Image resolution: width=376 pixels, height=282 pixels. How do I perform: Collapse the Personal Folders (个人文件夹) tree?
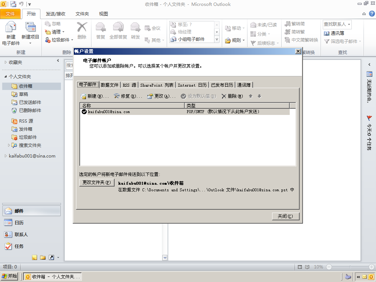(x=6, y=76)
